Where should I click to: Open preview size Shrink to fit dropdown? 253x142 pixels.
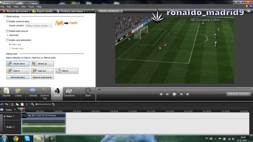(110, 11)
